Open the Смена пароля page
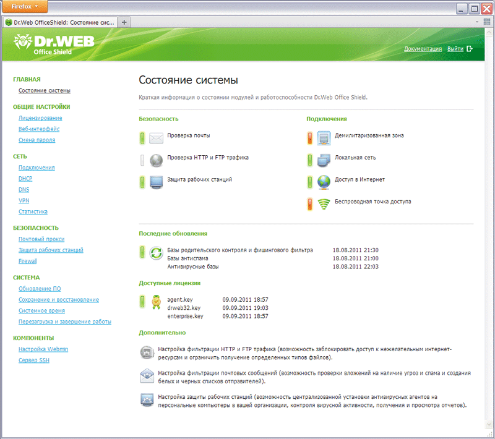 click(x=37, y=140)
